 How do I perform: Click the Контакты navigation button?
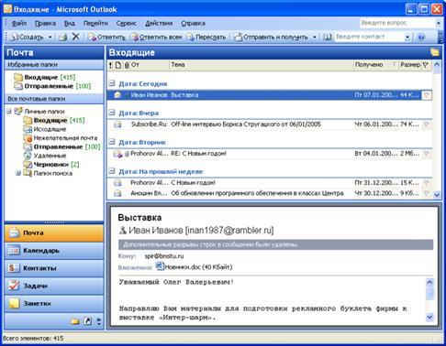[54, 268]
